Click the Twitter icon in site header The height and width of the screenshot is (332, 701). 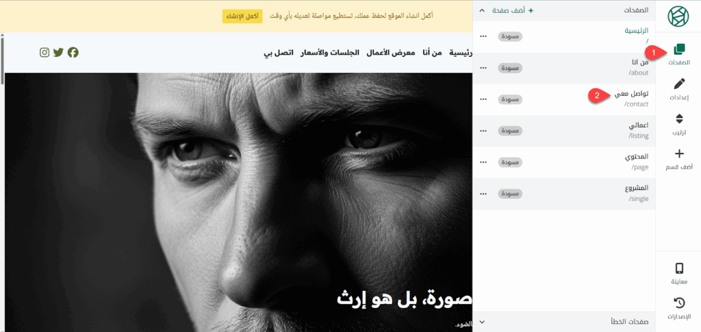[58, 53]
